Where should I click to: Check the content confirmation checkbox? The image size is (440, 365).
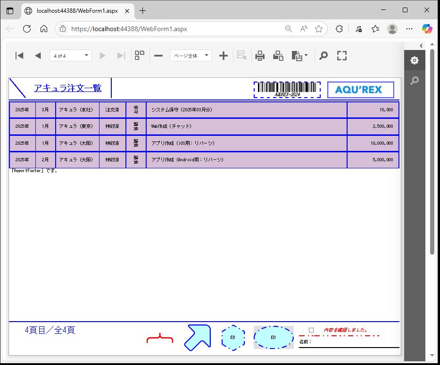pyautogui.click(x=311, y=330)
